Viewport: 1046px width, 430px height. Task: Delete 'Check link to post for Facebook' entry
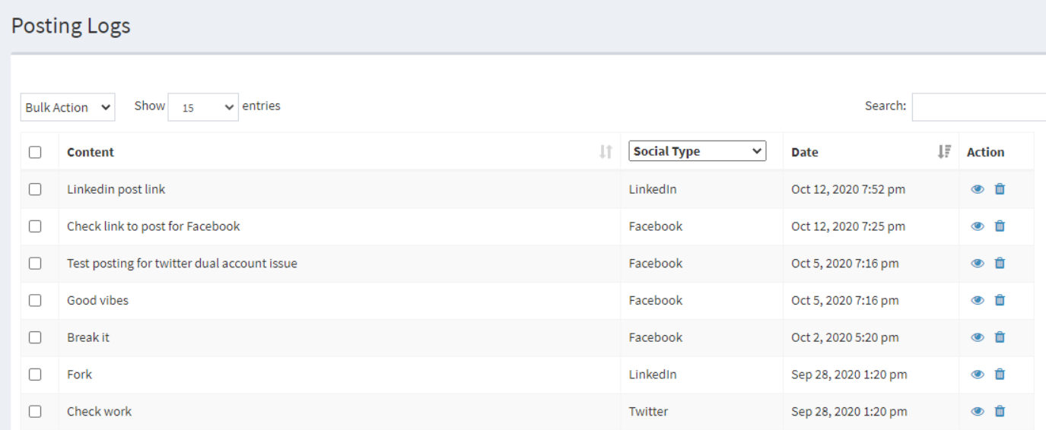pos(1000,226)
